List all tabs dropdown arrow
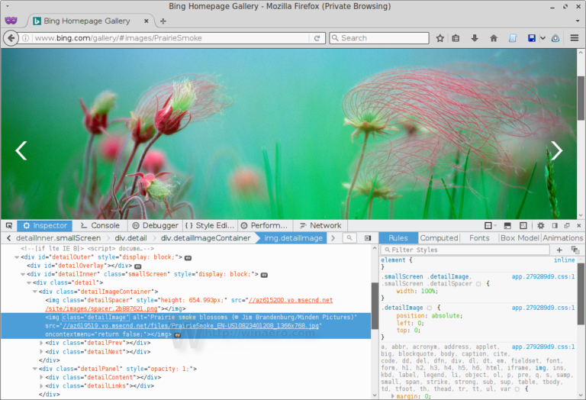Viewport: 586px width, 400px height. coord(578,21)
